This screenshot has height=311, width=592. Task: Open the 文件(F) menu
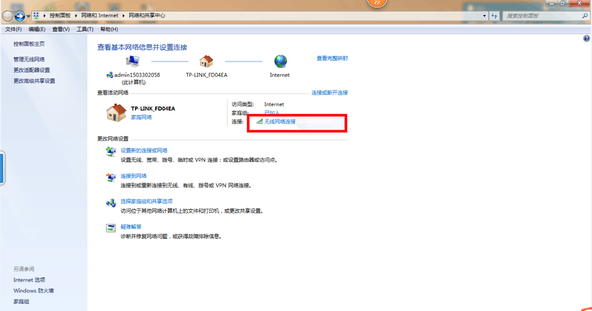pyautogui.click(x=13, y=29)
